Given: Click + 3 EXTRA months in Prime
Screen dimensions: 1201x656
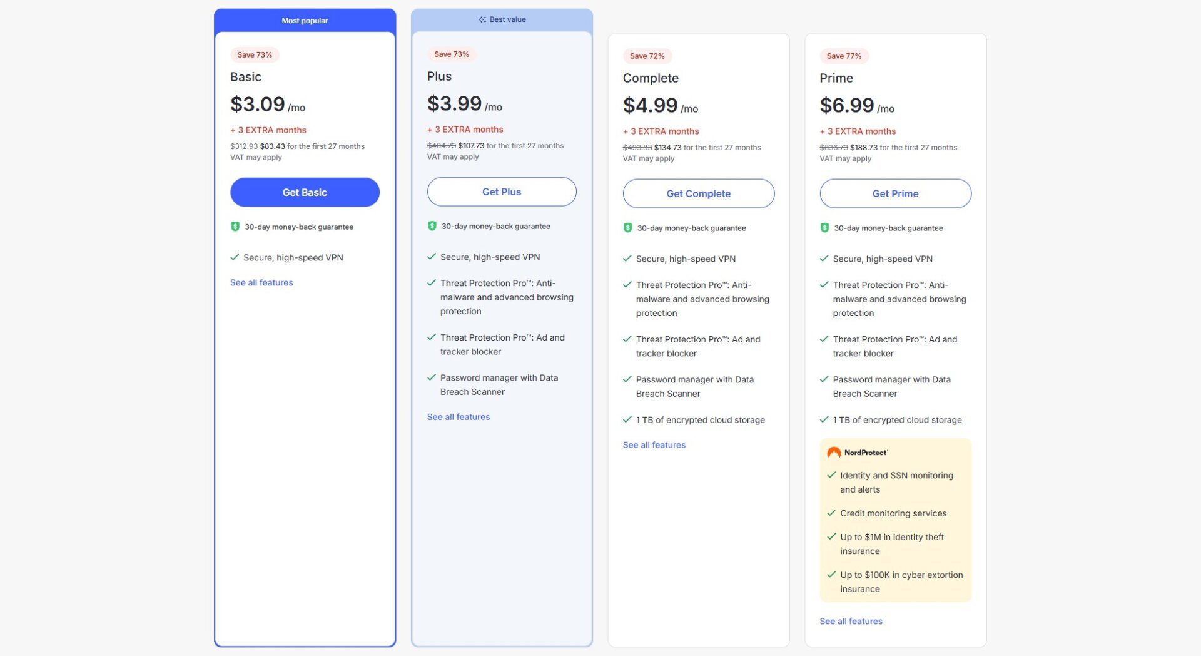Looking at the screenshot, I should point(858,131).
